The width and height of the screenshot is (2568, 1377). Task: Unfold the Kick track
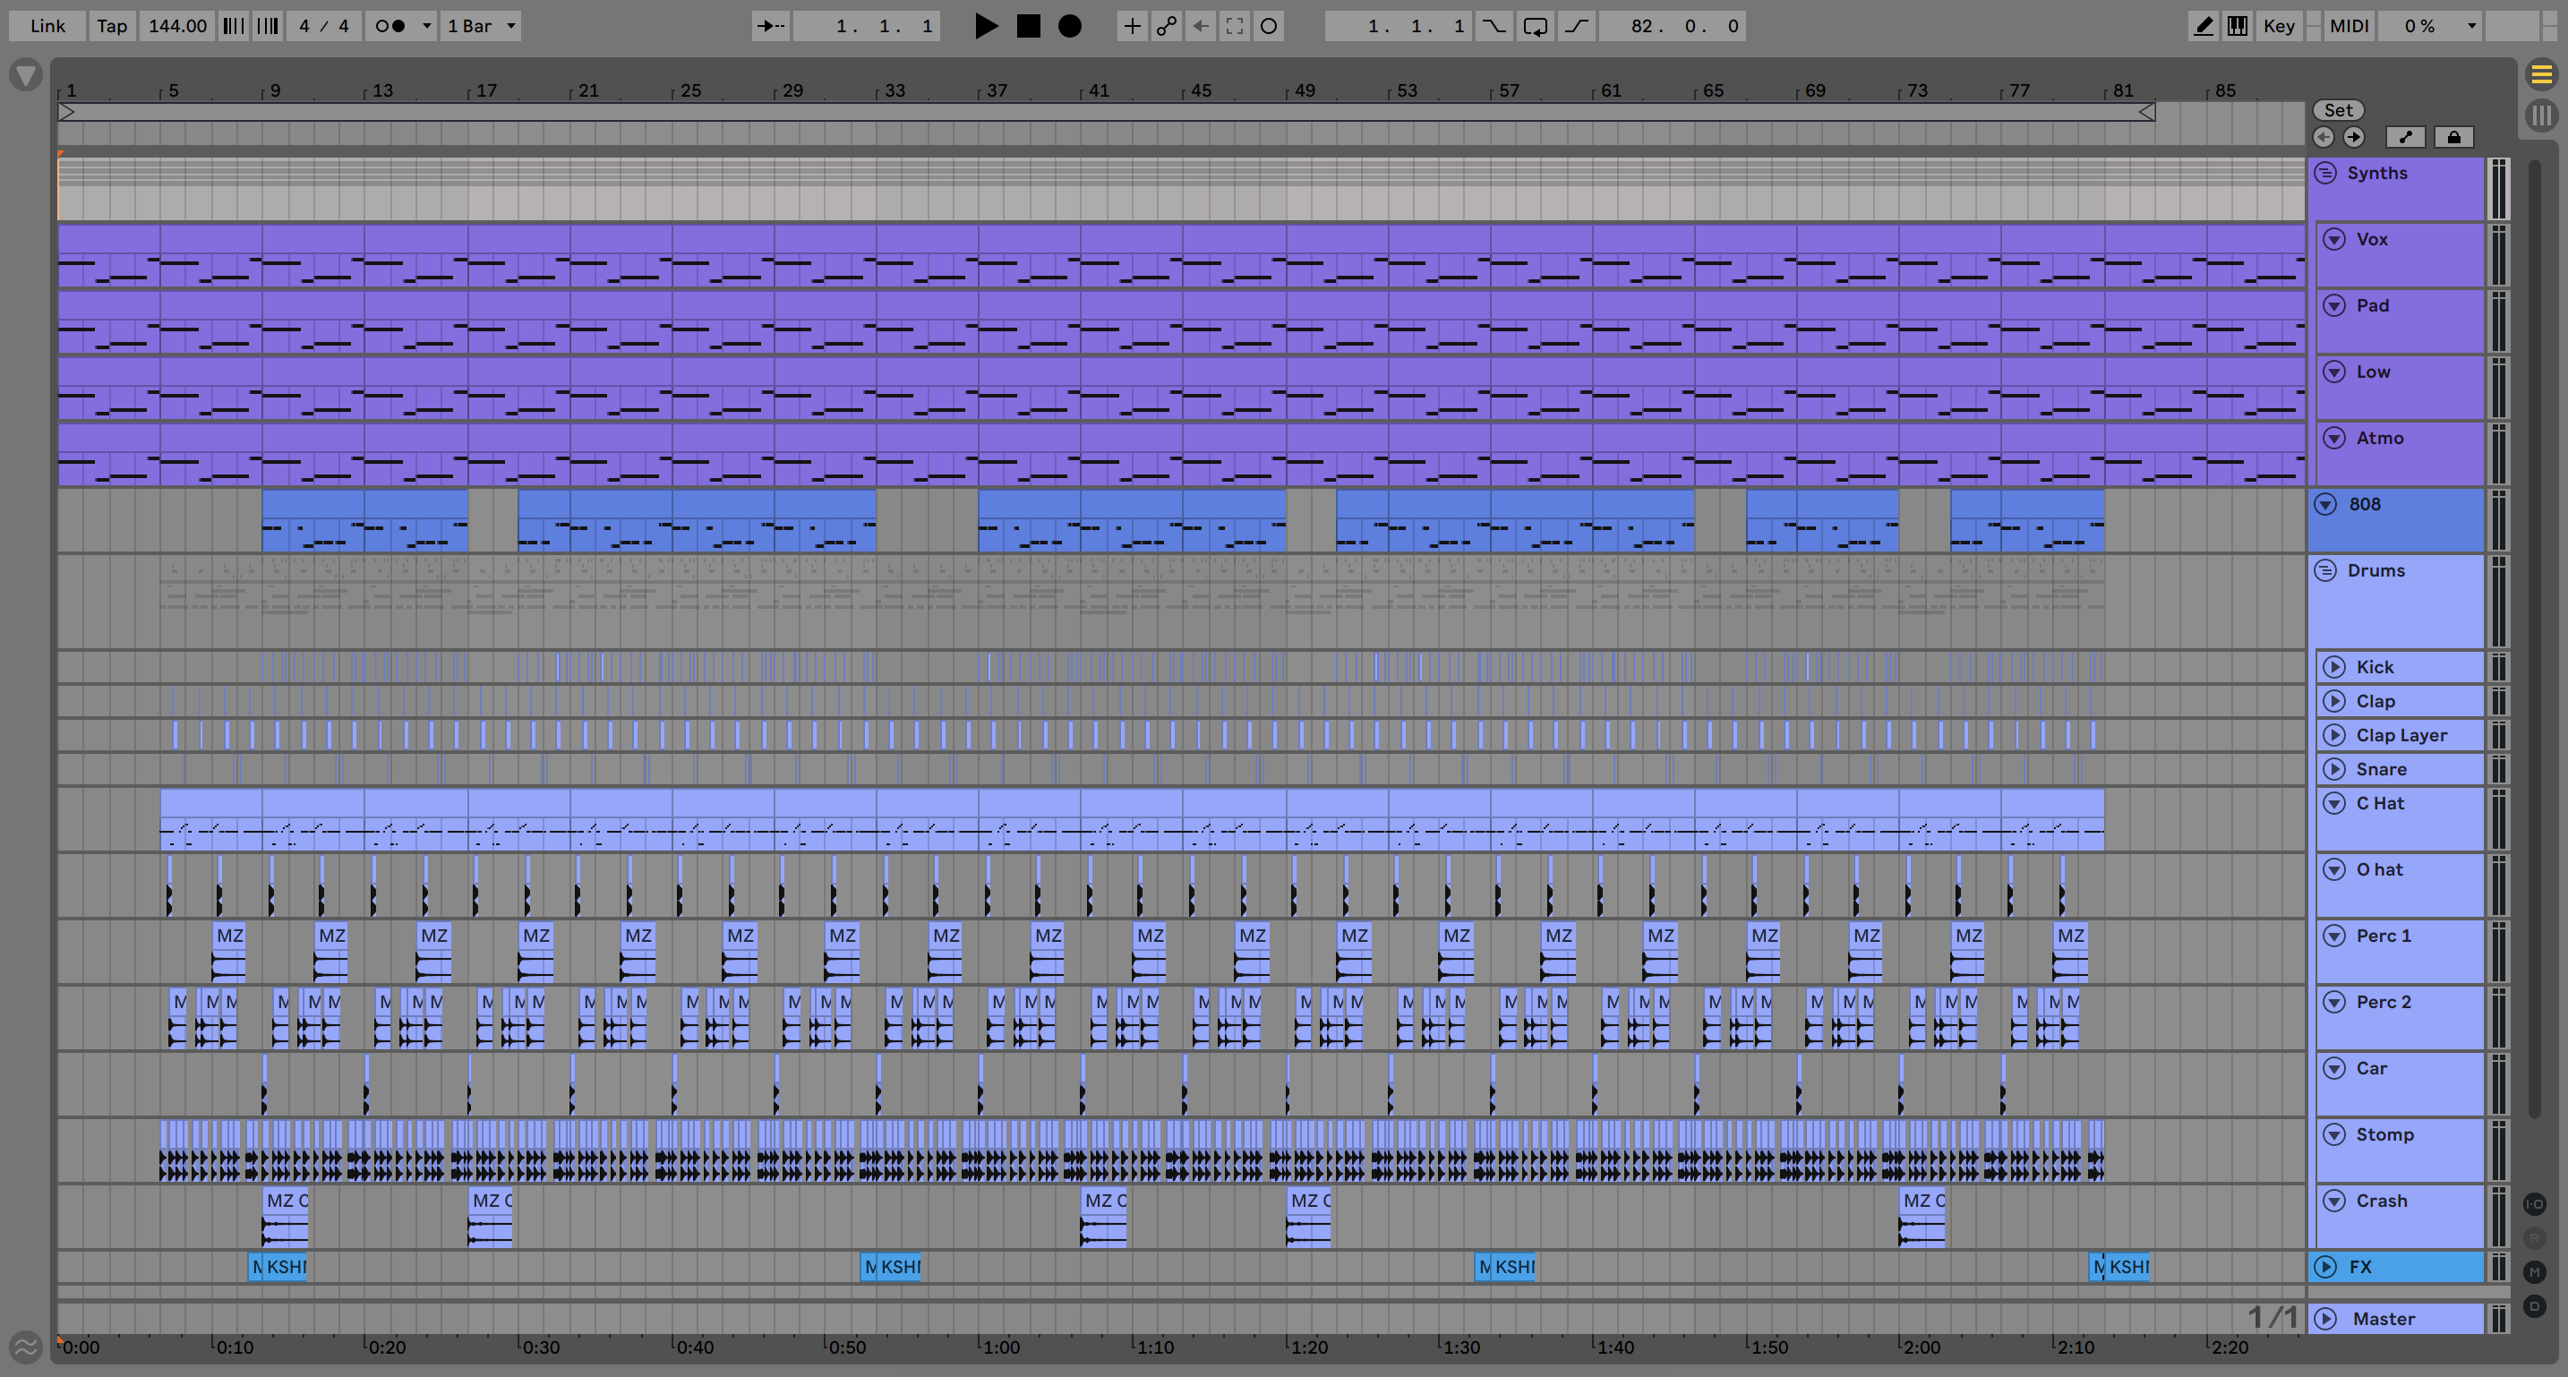tap(2334, 667)
